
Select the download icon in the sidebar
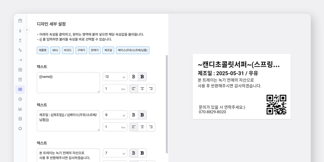[x=20, y=31]
